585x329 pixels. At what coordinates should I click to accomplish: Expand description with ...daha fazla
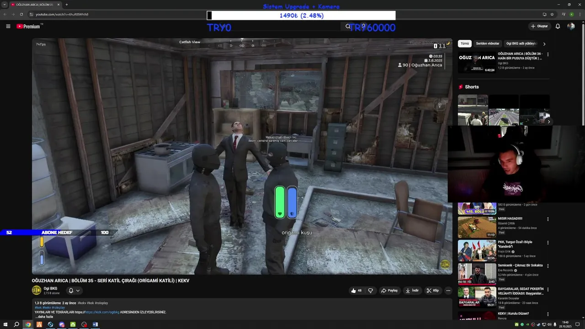(x=44, y=317)
